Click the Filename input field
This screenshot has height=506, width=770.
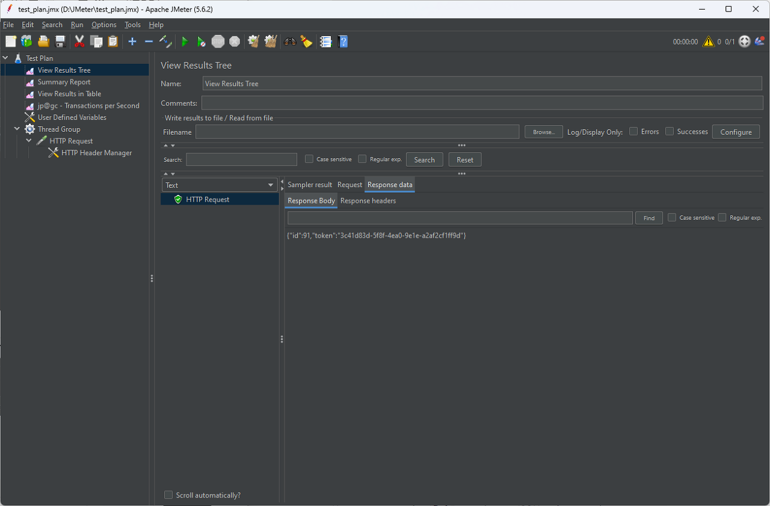(x=357, y=132)
